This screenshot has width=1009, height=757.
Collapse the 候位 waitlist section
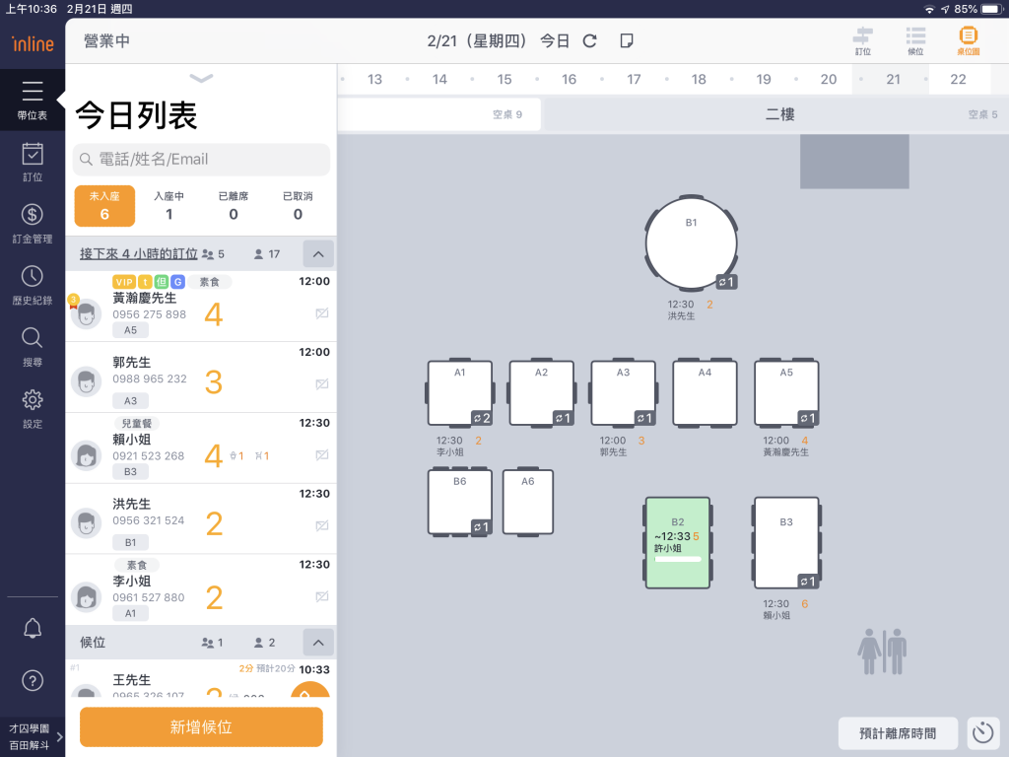click(x=317, y=643)
